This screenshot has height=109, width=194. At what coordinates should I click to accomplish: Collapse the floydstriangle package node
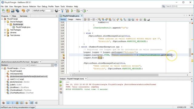click(8, 25)
